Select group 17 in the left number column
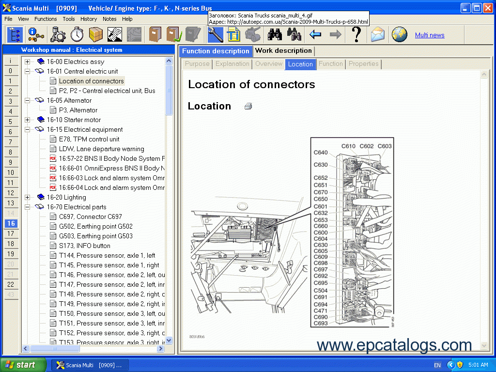 [x=11, y=233]
